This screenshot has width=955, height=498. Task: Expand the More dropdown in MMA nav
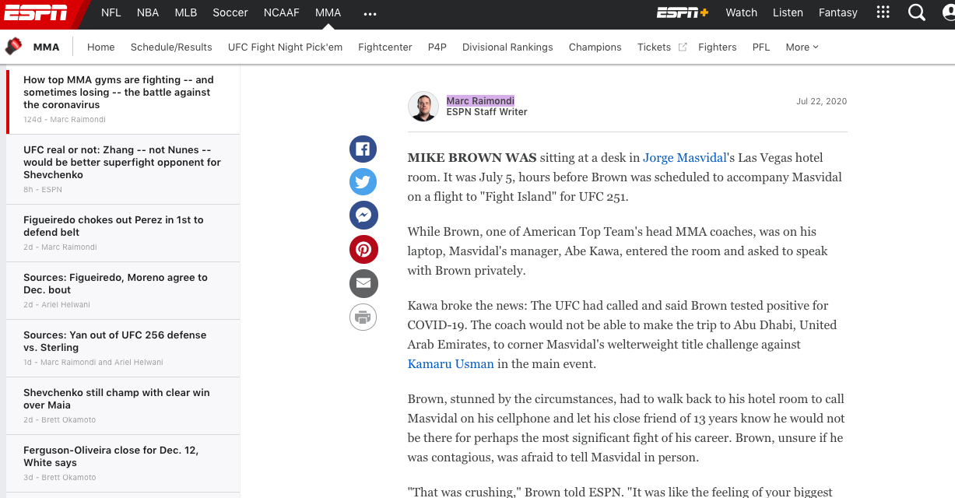pos(802,47)
